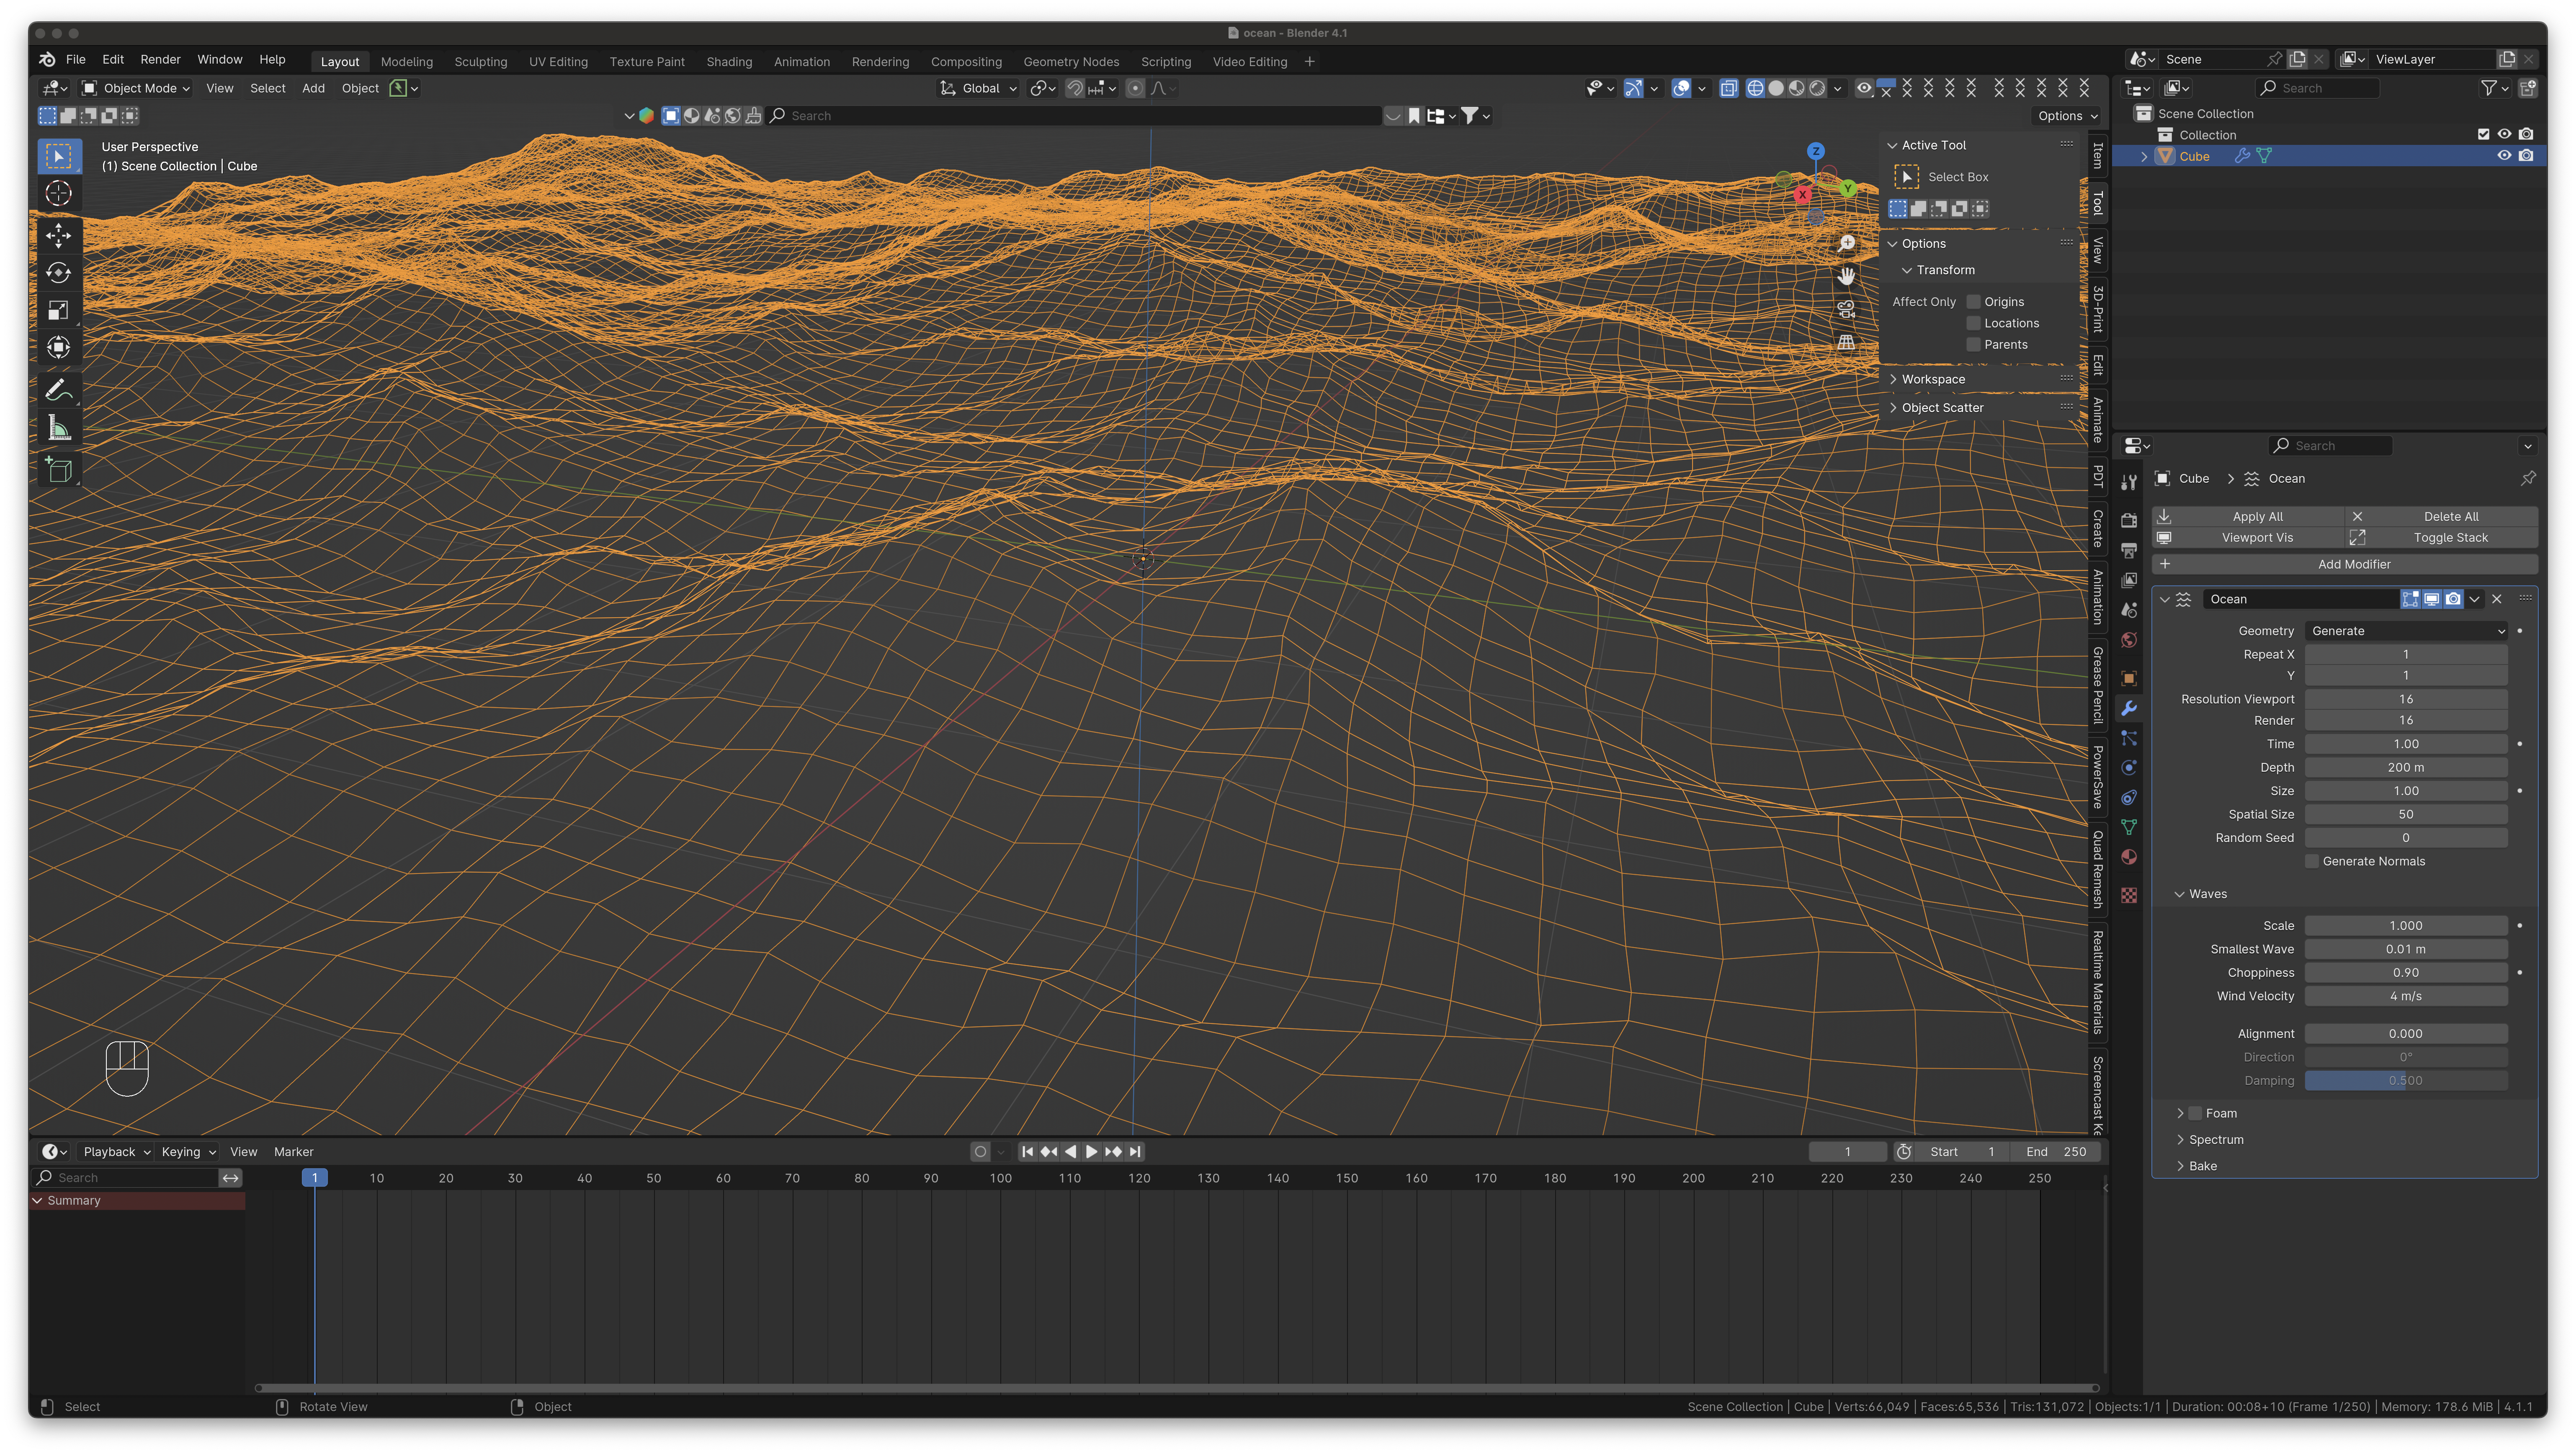The image size is (2576, 1453).
Task: Open the Texture checkerboard properties tab
Action: tap(2129, 895)
